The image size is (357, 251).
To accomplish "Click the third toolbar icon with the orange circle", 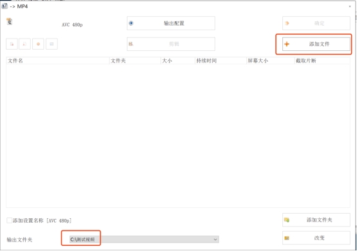I will point(38,44).
